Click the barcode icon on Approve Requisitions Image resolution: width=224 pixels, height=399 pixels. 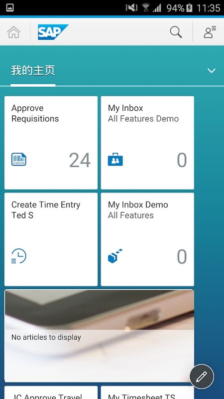pos(19,159)
